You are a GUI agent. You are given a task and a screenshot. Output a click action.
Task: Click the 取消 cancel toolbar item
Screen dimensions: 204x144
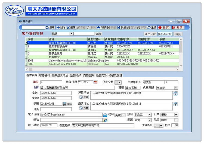pos(91,27)
